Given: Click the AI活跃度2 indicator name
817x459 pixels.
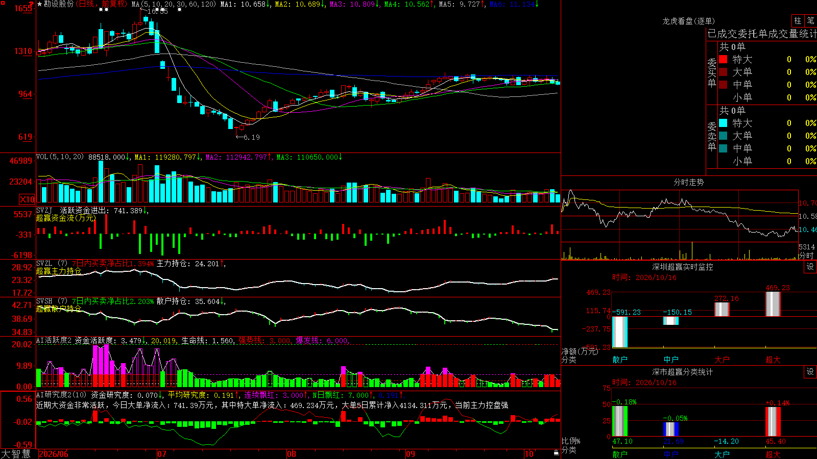Looking at the screenshot, I should (x=54, y=340).
